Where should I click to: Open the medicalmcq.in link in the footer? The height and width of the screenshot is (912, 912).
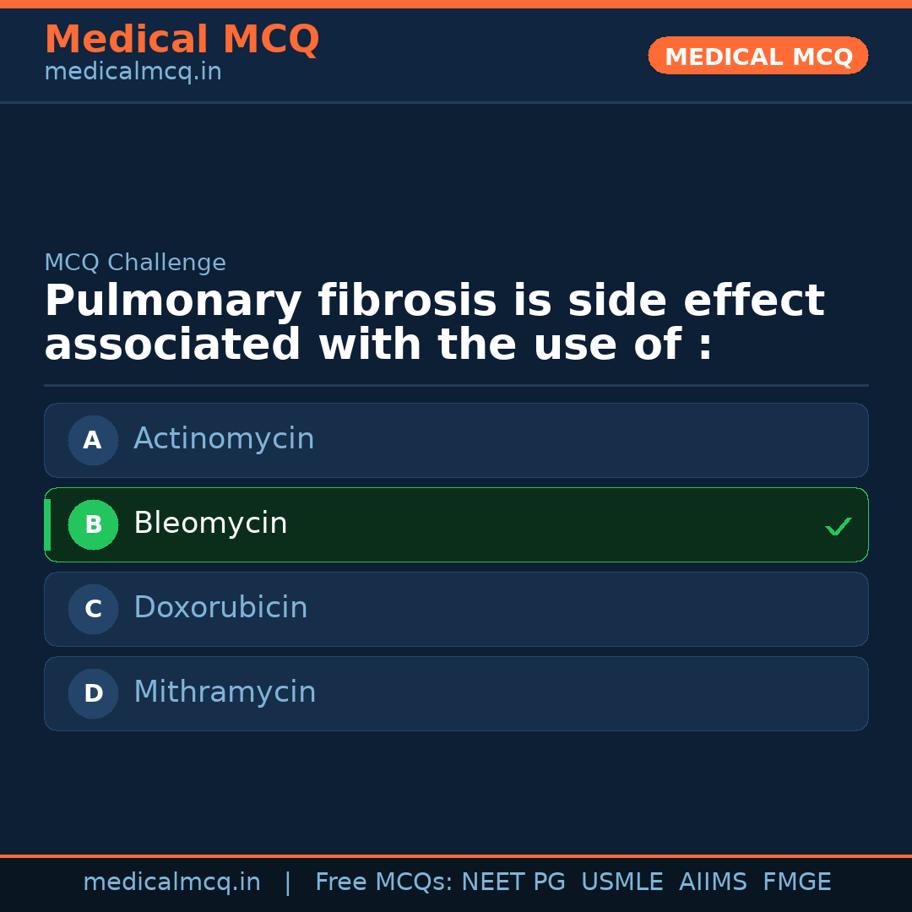coord(171,882)
